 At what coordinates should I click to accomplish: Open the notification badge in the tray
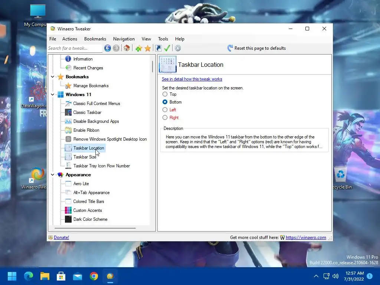[x=370, y=276]
